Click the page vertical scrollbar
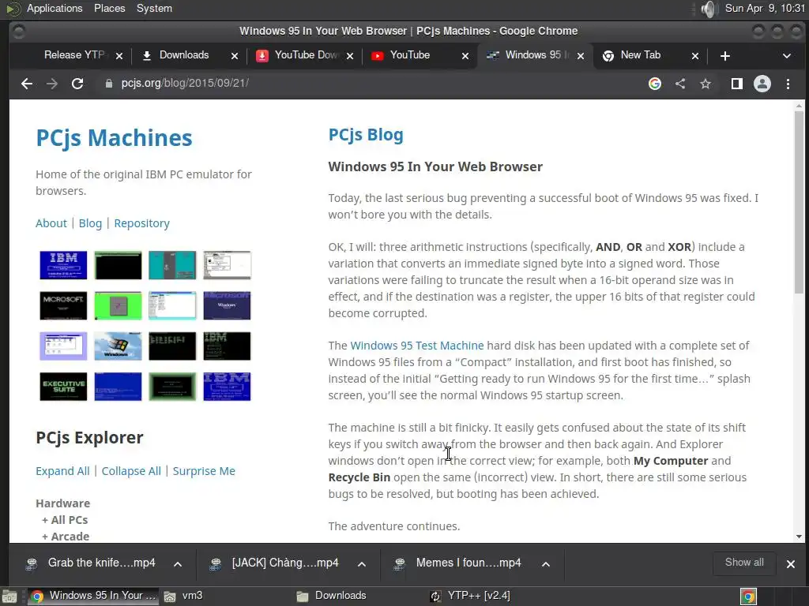 point(799,202)
